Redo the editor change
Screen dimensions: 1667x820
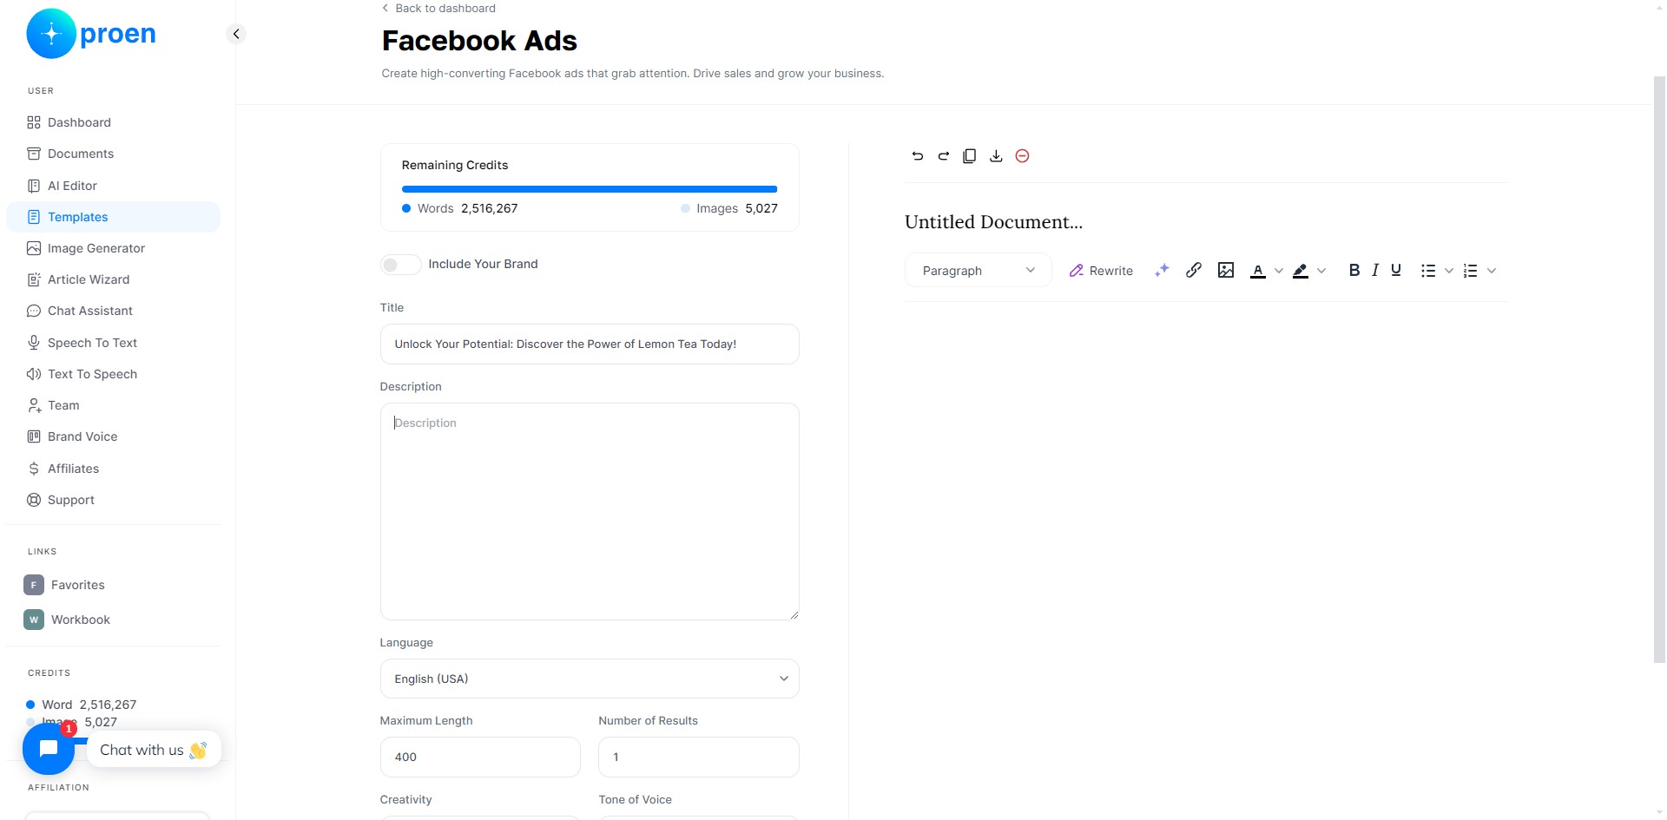(x=944, y=156)
